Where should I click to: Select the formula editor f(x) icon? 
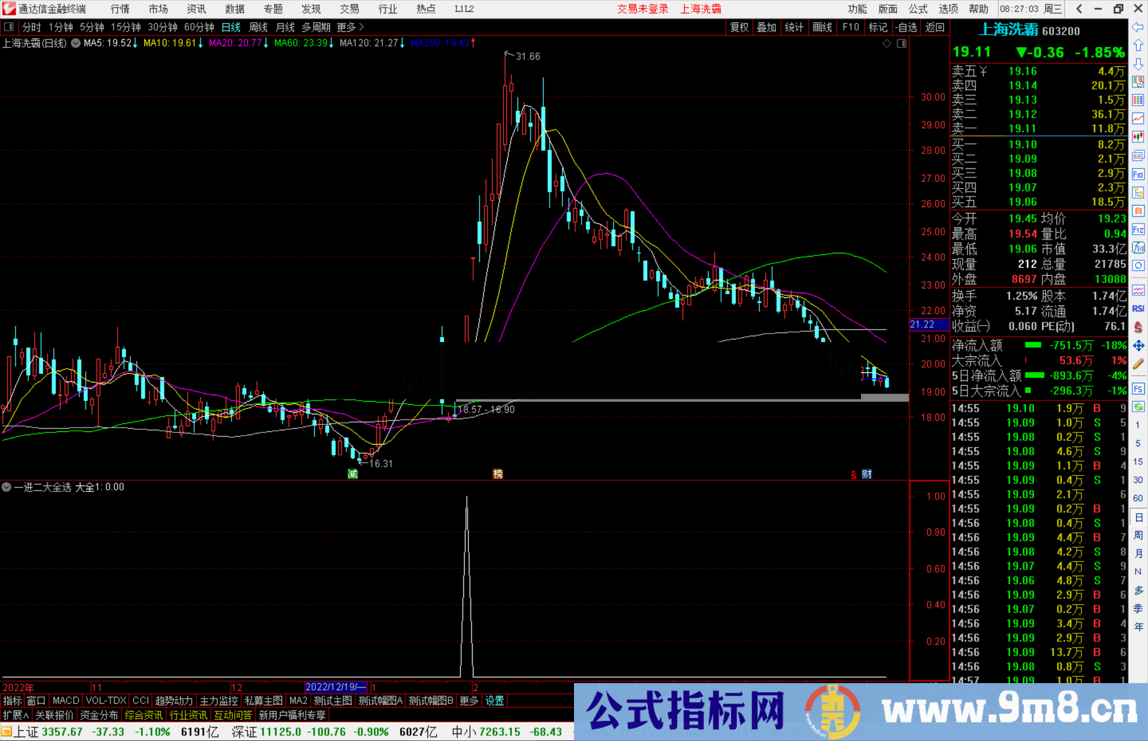point(1138,248)
